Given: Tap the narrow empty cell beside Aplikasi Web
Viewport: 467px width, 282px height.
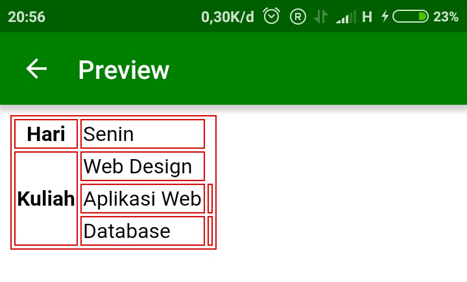Looking at the screenshot, I should [210, 199].
